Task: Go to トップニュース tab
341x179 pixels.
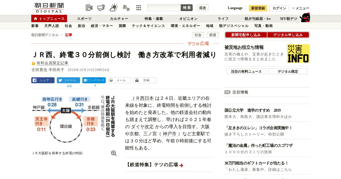Action: point(49,18)
